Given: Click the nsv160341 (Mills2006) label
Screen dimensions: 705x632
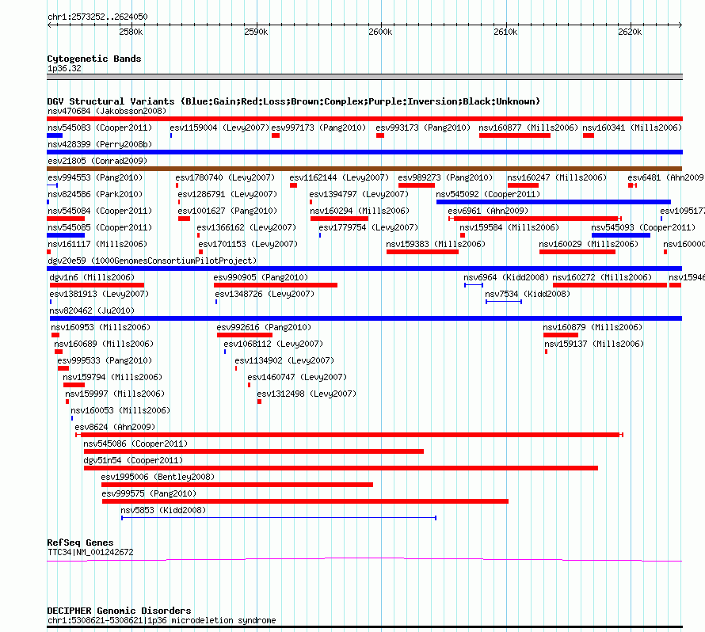Looking at the screenshot, I should (x=632, y=128).
